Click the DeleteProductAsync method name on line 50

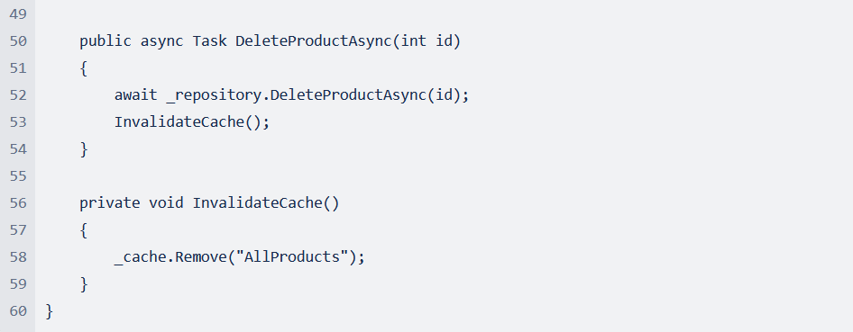(314, 41)
